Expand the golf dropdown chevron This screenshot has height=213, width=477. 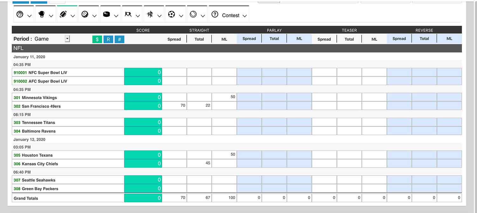[94, 16]
